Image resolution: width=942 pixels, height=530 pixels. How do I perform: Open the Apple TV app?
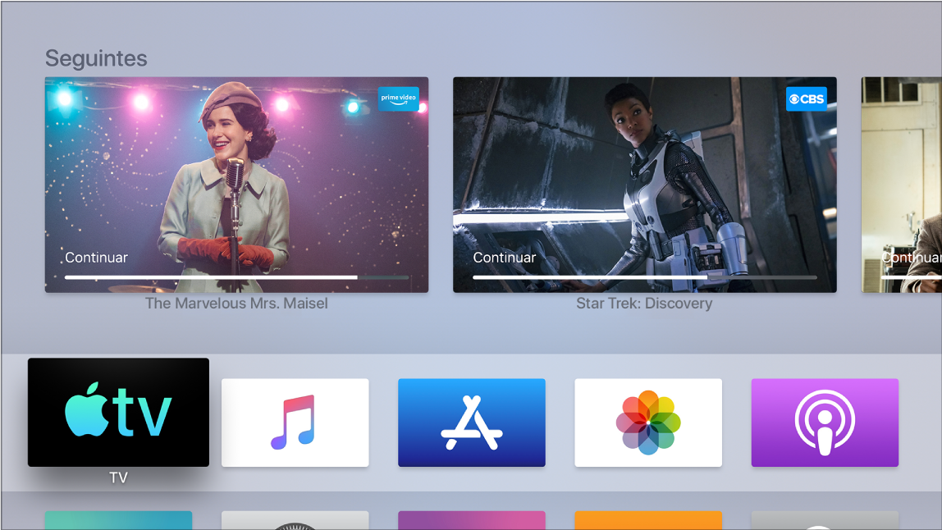(118, 412)
